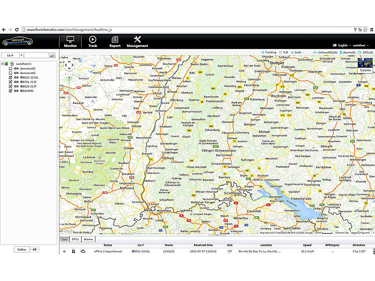Open the English language dropdown
375x281 pixels.
(x=342, y=45)
